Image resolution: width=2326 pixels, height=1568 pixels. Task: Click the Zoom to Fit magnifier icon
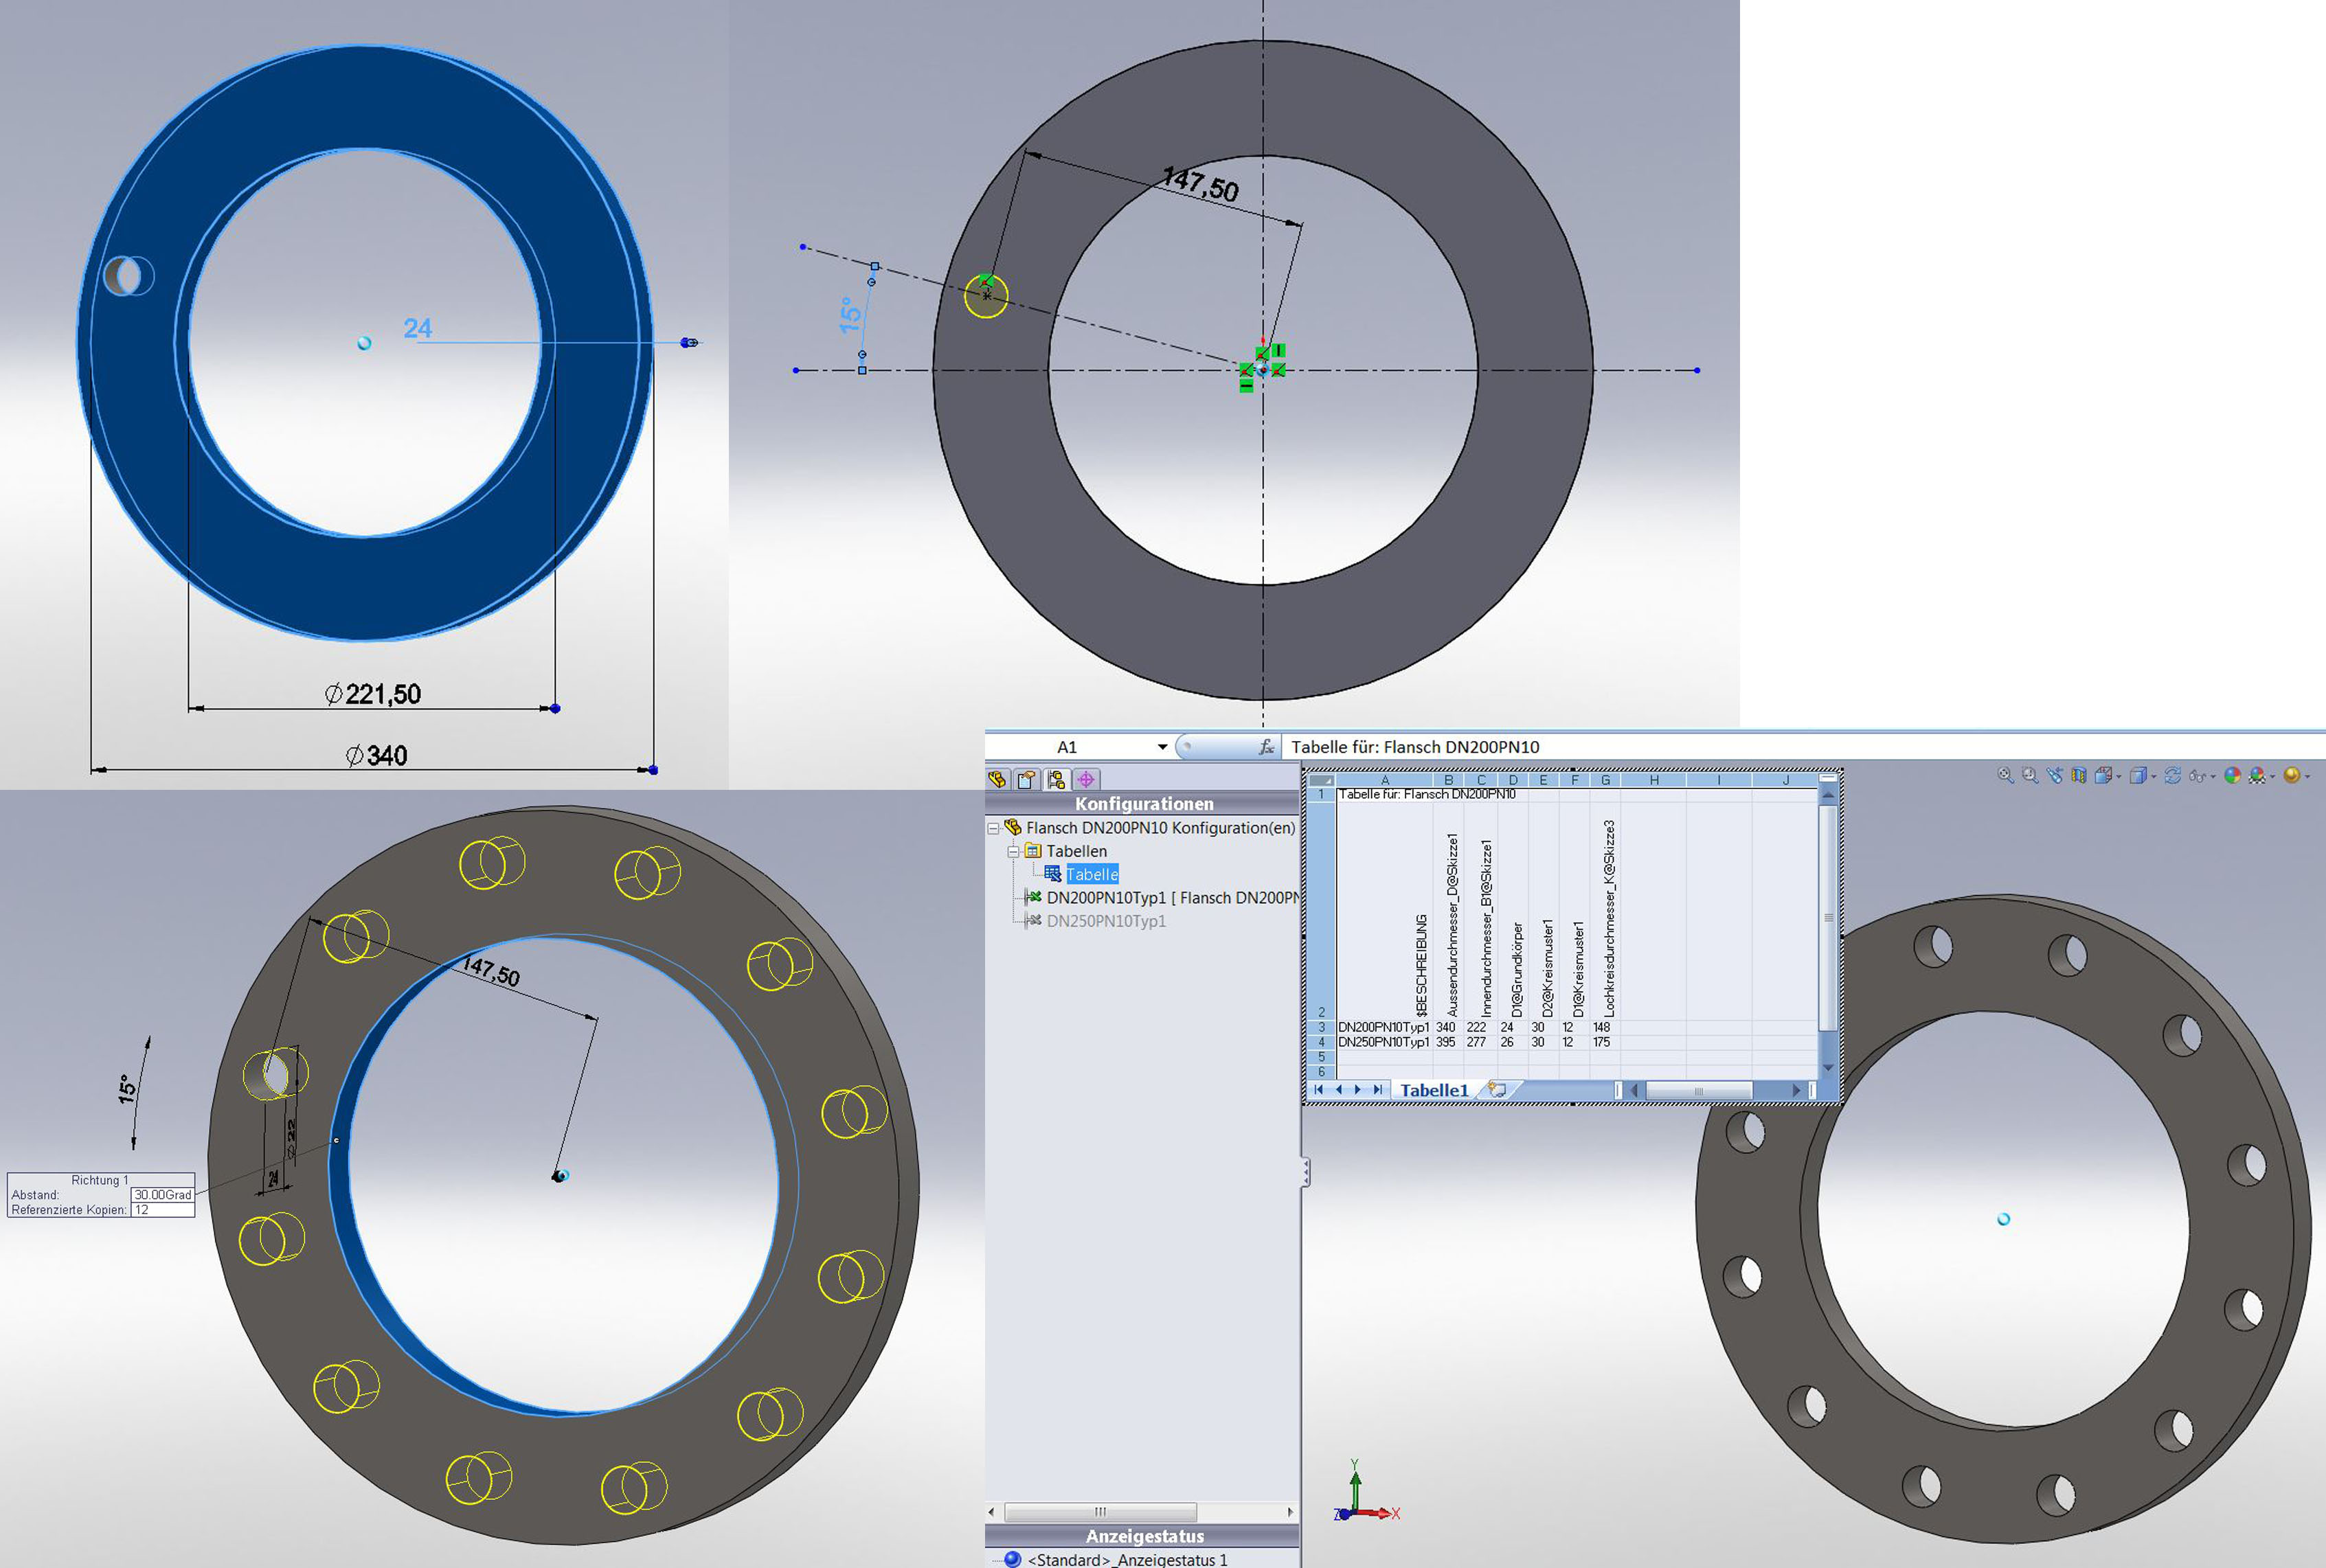2005,775
